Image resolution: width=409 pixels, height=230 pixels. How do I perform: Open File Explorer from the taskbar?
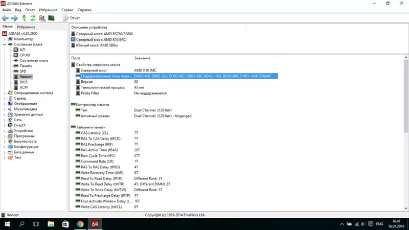click(x=51, y=224)
